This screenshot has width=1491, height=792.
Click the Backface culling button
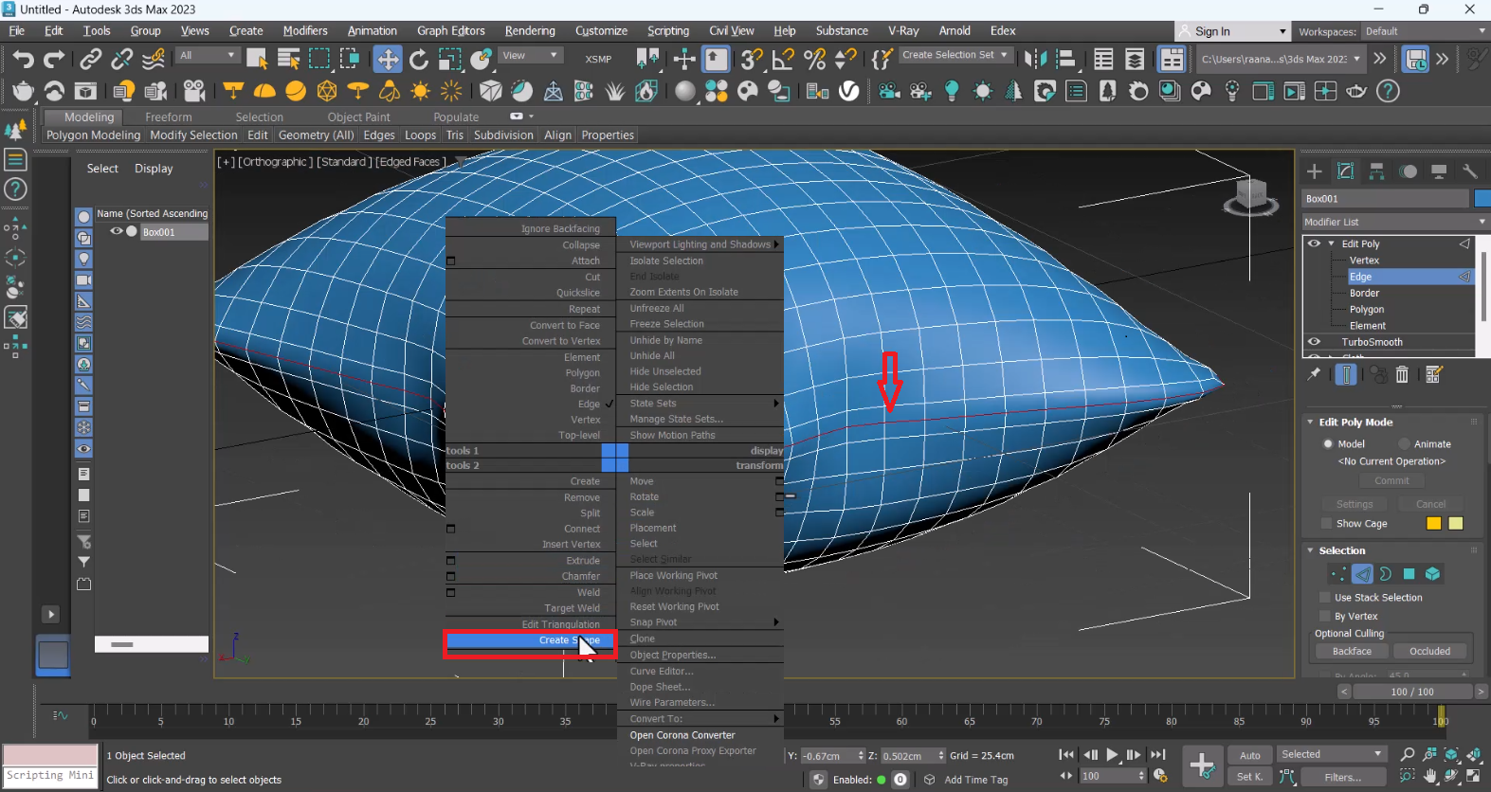(x=1351, y=652)
